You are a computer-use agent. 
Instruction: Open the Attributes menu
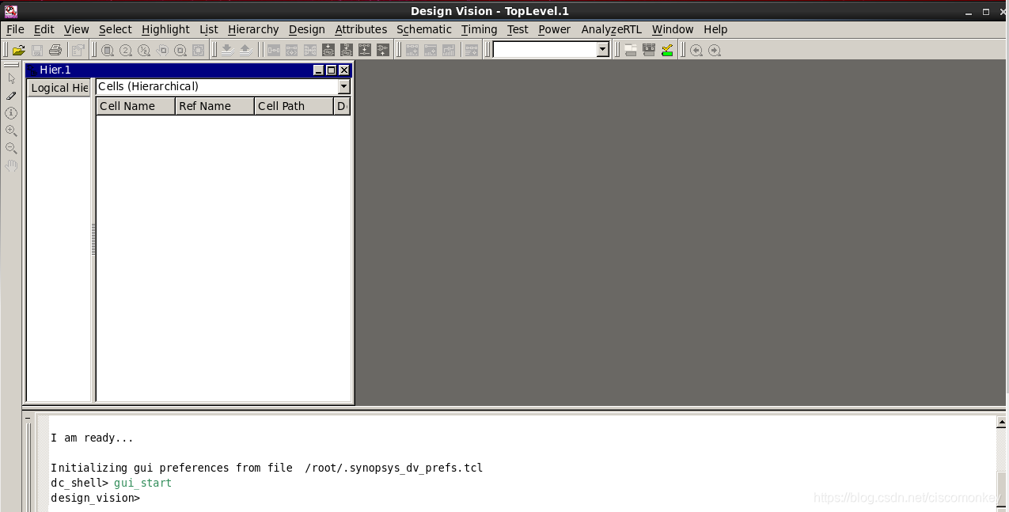(x=361, y=29)
